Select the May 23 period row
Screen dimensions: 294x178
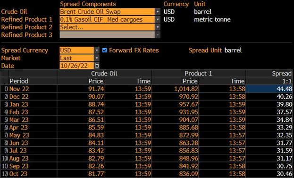tap(146, 135)
